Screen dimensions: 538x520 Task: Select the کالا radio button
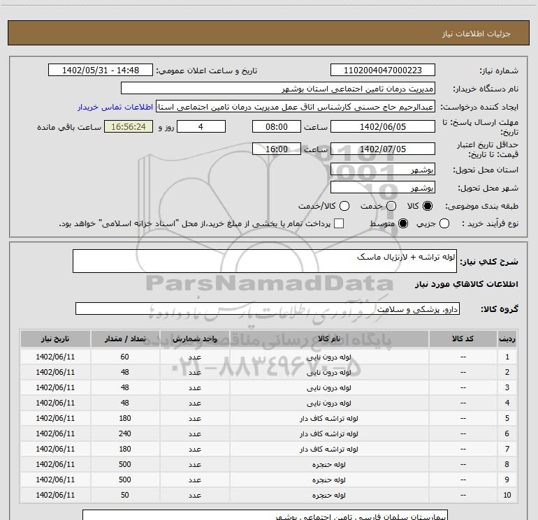[428, 206]
